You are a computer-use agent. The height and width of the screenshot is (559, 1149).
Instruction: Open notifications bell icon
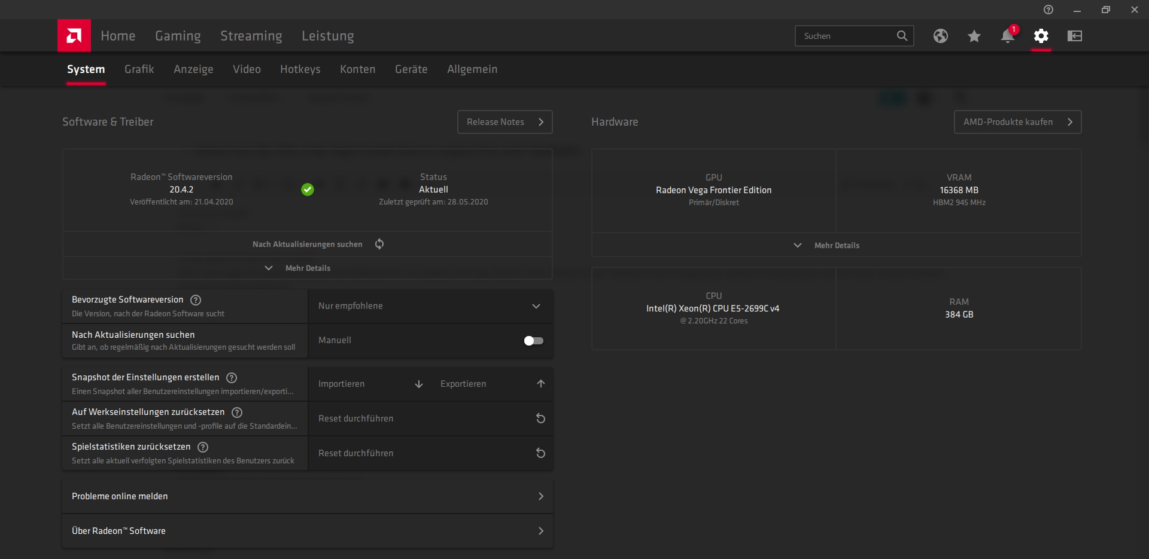click(1008, 36)
